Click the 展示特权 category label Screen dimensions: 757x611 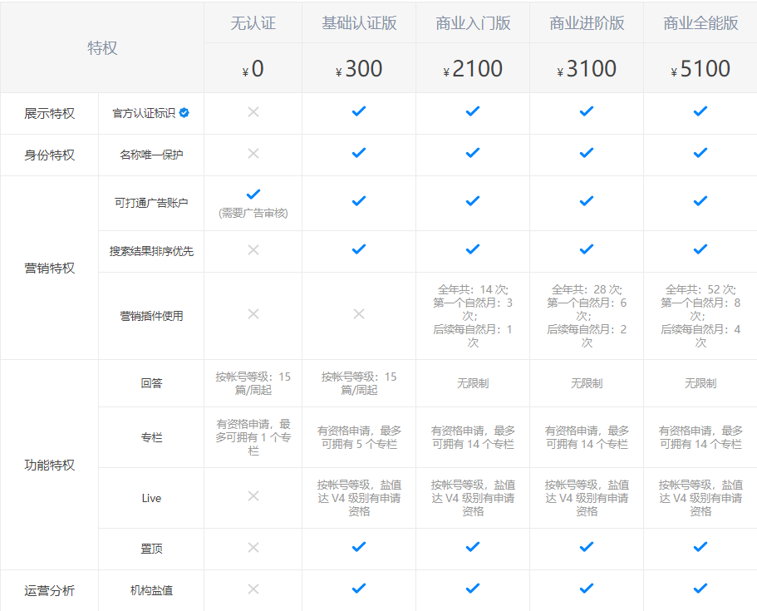point(49,114)
